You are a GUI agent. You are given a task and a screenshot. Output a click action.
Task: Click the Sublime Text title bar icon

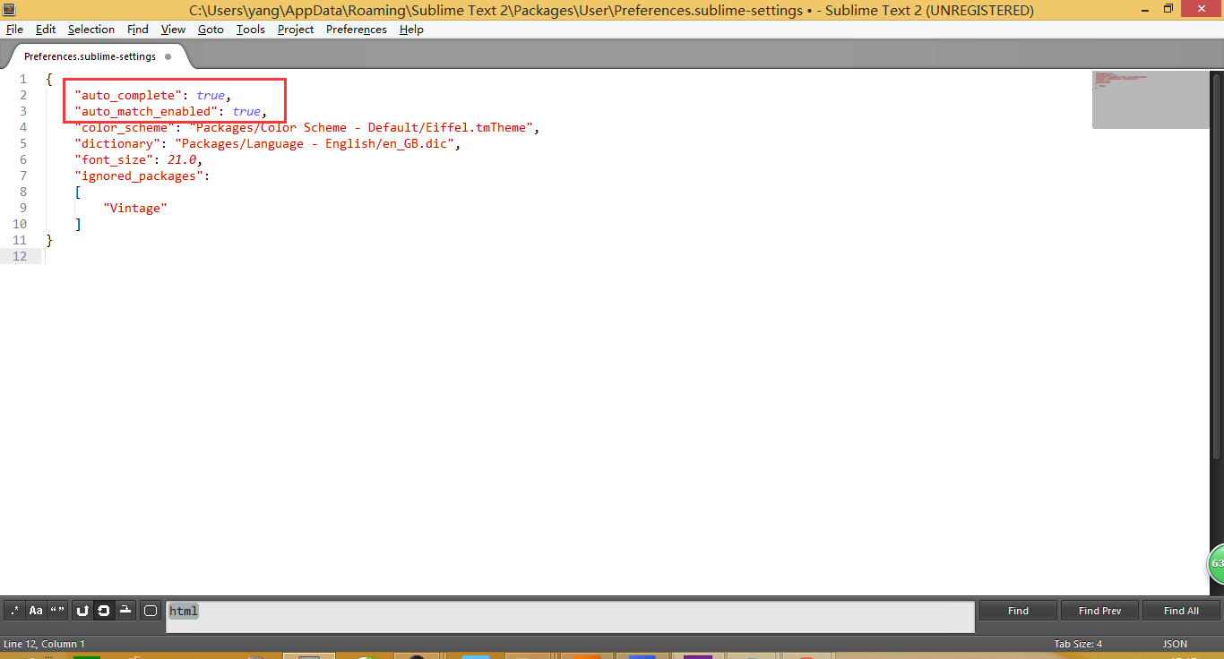point(9,10)
